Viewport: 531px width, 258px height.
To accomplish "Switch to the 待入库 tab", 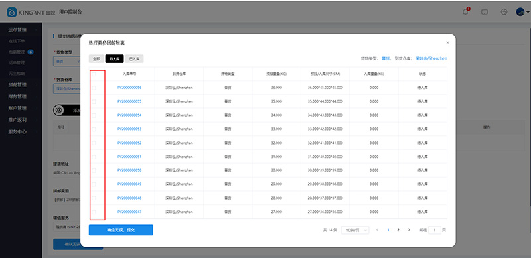I will [x=114, y=59].
